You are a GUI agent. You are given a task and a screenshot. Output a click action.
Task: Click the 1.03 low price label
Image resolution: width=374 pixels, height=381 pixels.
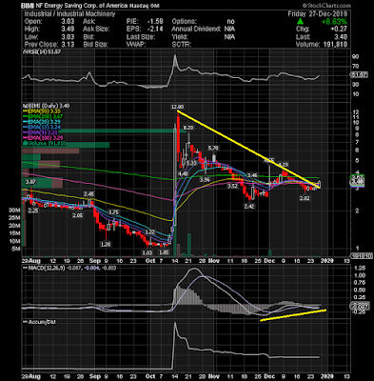point(148,253)
